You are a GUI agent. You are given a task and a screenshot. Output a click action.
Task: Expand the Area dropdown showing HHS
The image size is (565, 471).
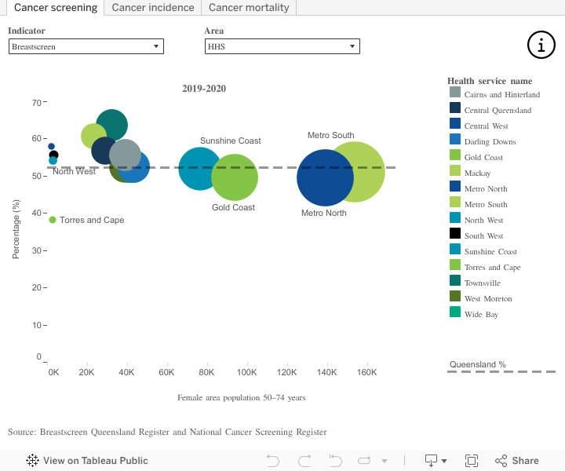(x=282, y=46)
